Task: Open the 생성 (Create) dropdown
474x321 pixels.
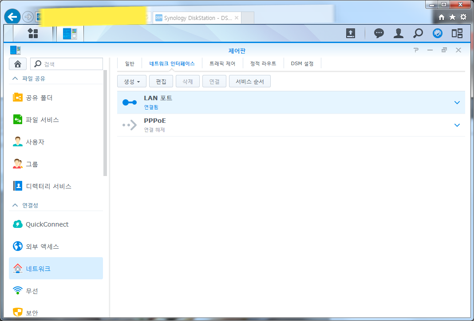Action: 131,81
